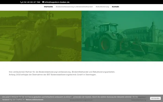Open the Kontakt menu item
163x102 pixels.
[x=115, y=7]
